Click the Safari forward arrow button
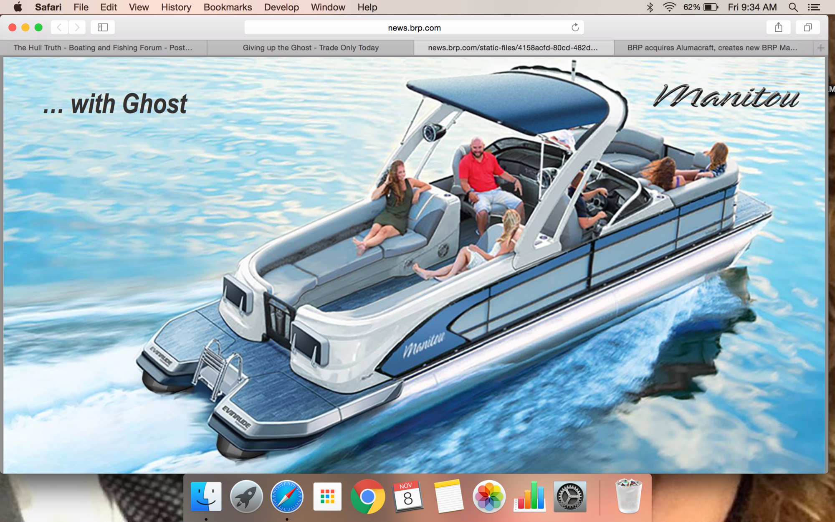The width and height of the screenshot is (835, 522). tap(77, 28)
